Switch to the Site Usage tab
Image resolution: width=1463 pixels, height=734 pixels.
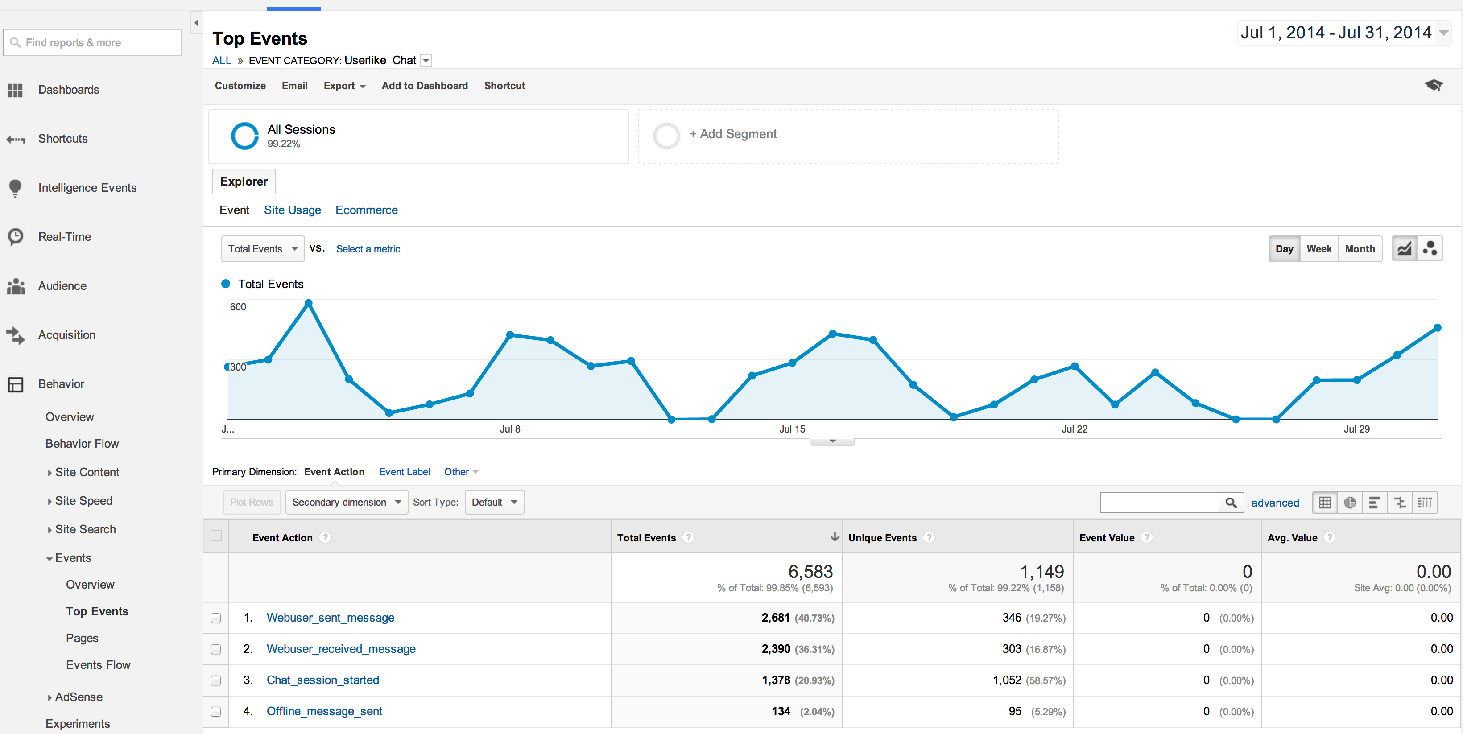pos(292,210)
